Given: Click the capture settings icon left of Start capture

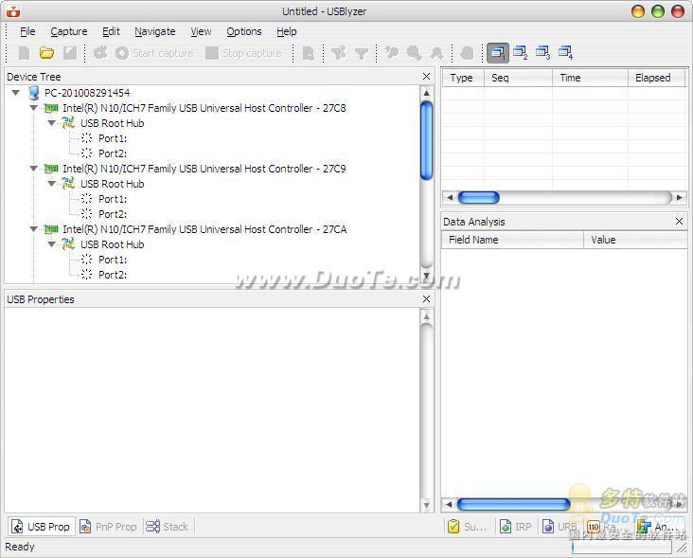Looking at the screenshot, I should (x=100, y=53).
